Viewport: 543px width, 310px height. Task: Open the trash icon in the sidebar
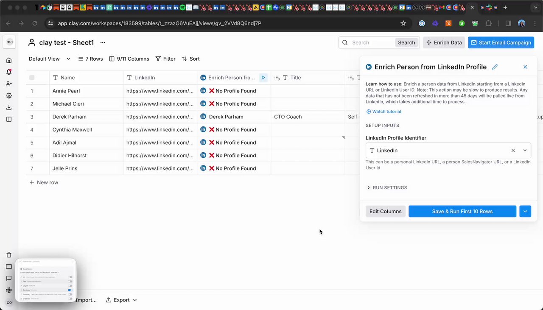click(x=9, y=255)
